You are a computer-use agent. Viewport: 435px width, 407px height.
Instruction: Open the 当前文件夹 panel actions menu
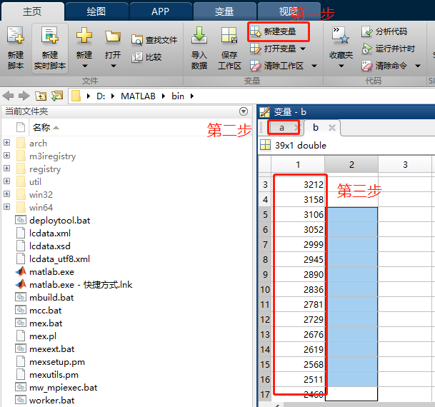[244, 111]
